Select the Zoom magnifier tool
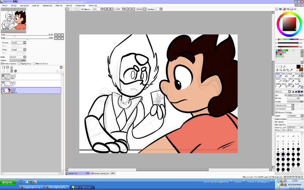This screenshot has width=304, height=190. (281, 70)
